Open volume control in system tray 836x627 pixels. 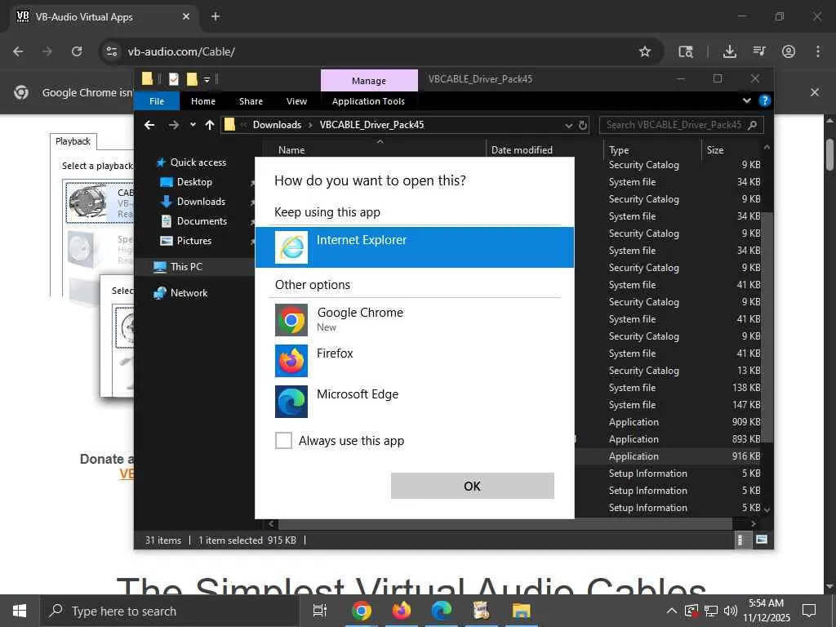pyautogui.click(x=731, y=611)
